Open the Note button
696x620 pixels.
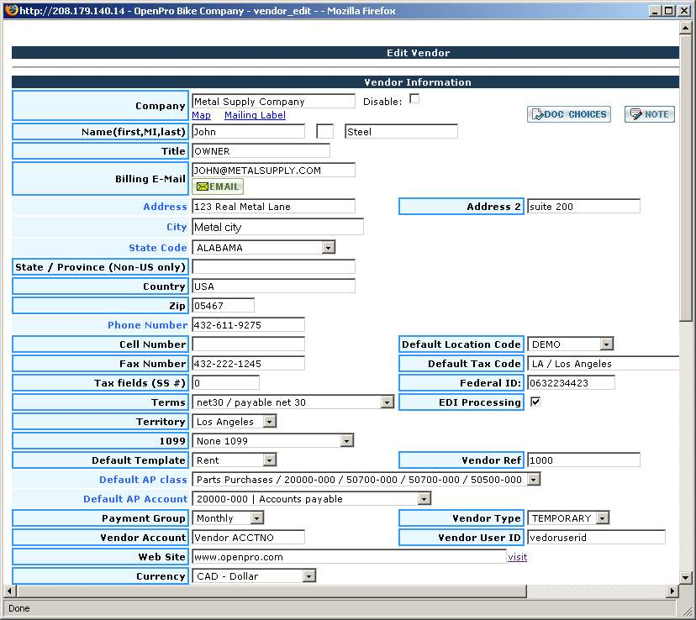[x=649, y=114]
